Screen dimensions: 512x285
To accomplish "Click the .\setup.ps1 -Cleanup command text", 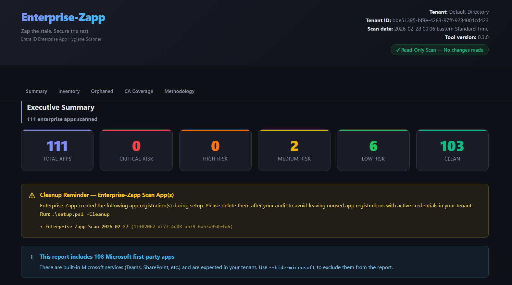I will [81, 214].
